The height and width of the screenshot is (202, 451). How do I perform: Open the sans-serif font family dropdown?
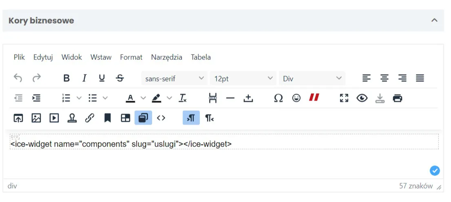click(x=174, y=78)
